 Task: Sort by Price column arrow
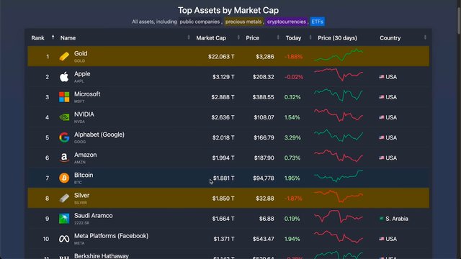click(278, 37)
